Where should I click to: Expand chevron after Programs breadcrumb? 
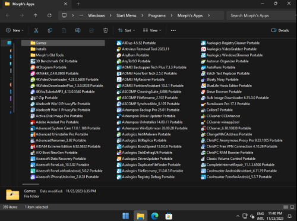click(172, 15)
